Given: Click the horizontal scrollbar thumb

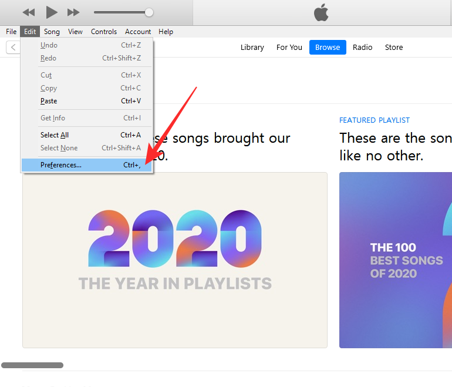Looking at the screenshot, I should tap(32, 365).
